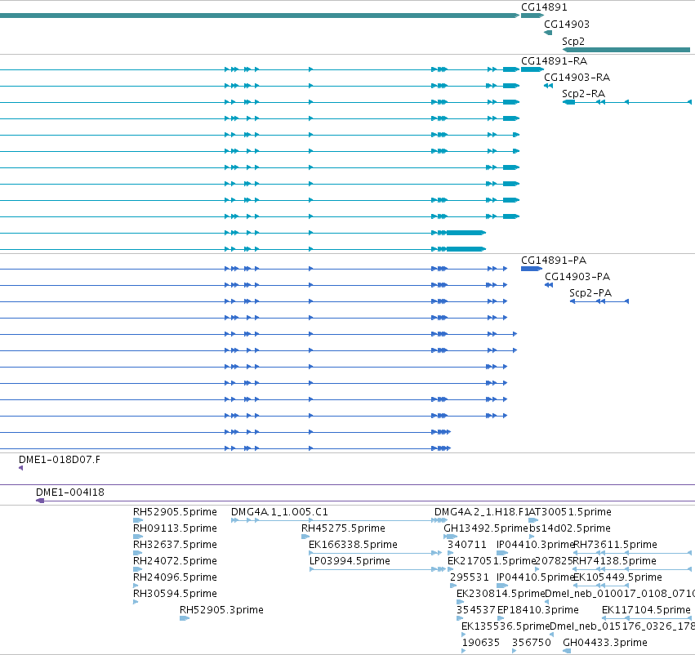695x655 pixels.
Task: Select EST label EK135536.5prime
Action: coord(506,626)
